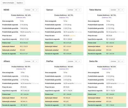Click Contratar on the NEWE card
The width and height of the screenshot is (128, 108).
pyautogui.click(x=28, y=10)
